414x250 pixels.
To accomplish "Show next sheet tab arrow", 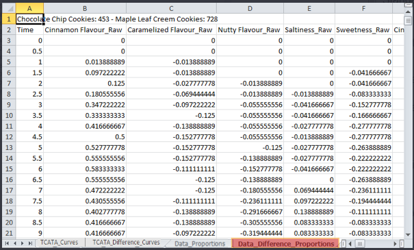I will click(x=23, y=243).
